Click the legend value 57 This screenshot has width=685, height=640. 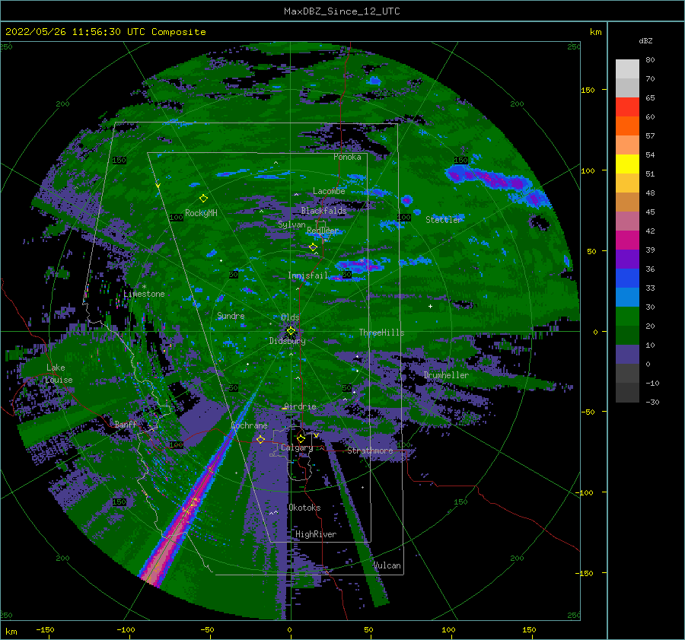pyautogui.click(x=650, y=136)
